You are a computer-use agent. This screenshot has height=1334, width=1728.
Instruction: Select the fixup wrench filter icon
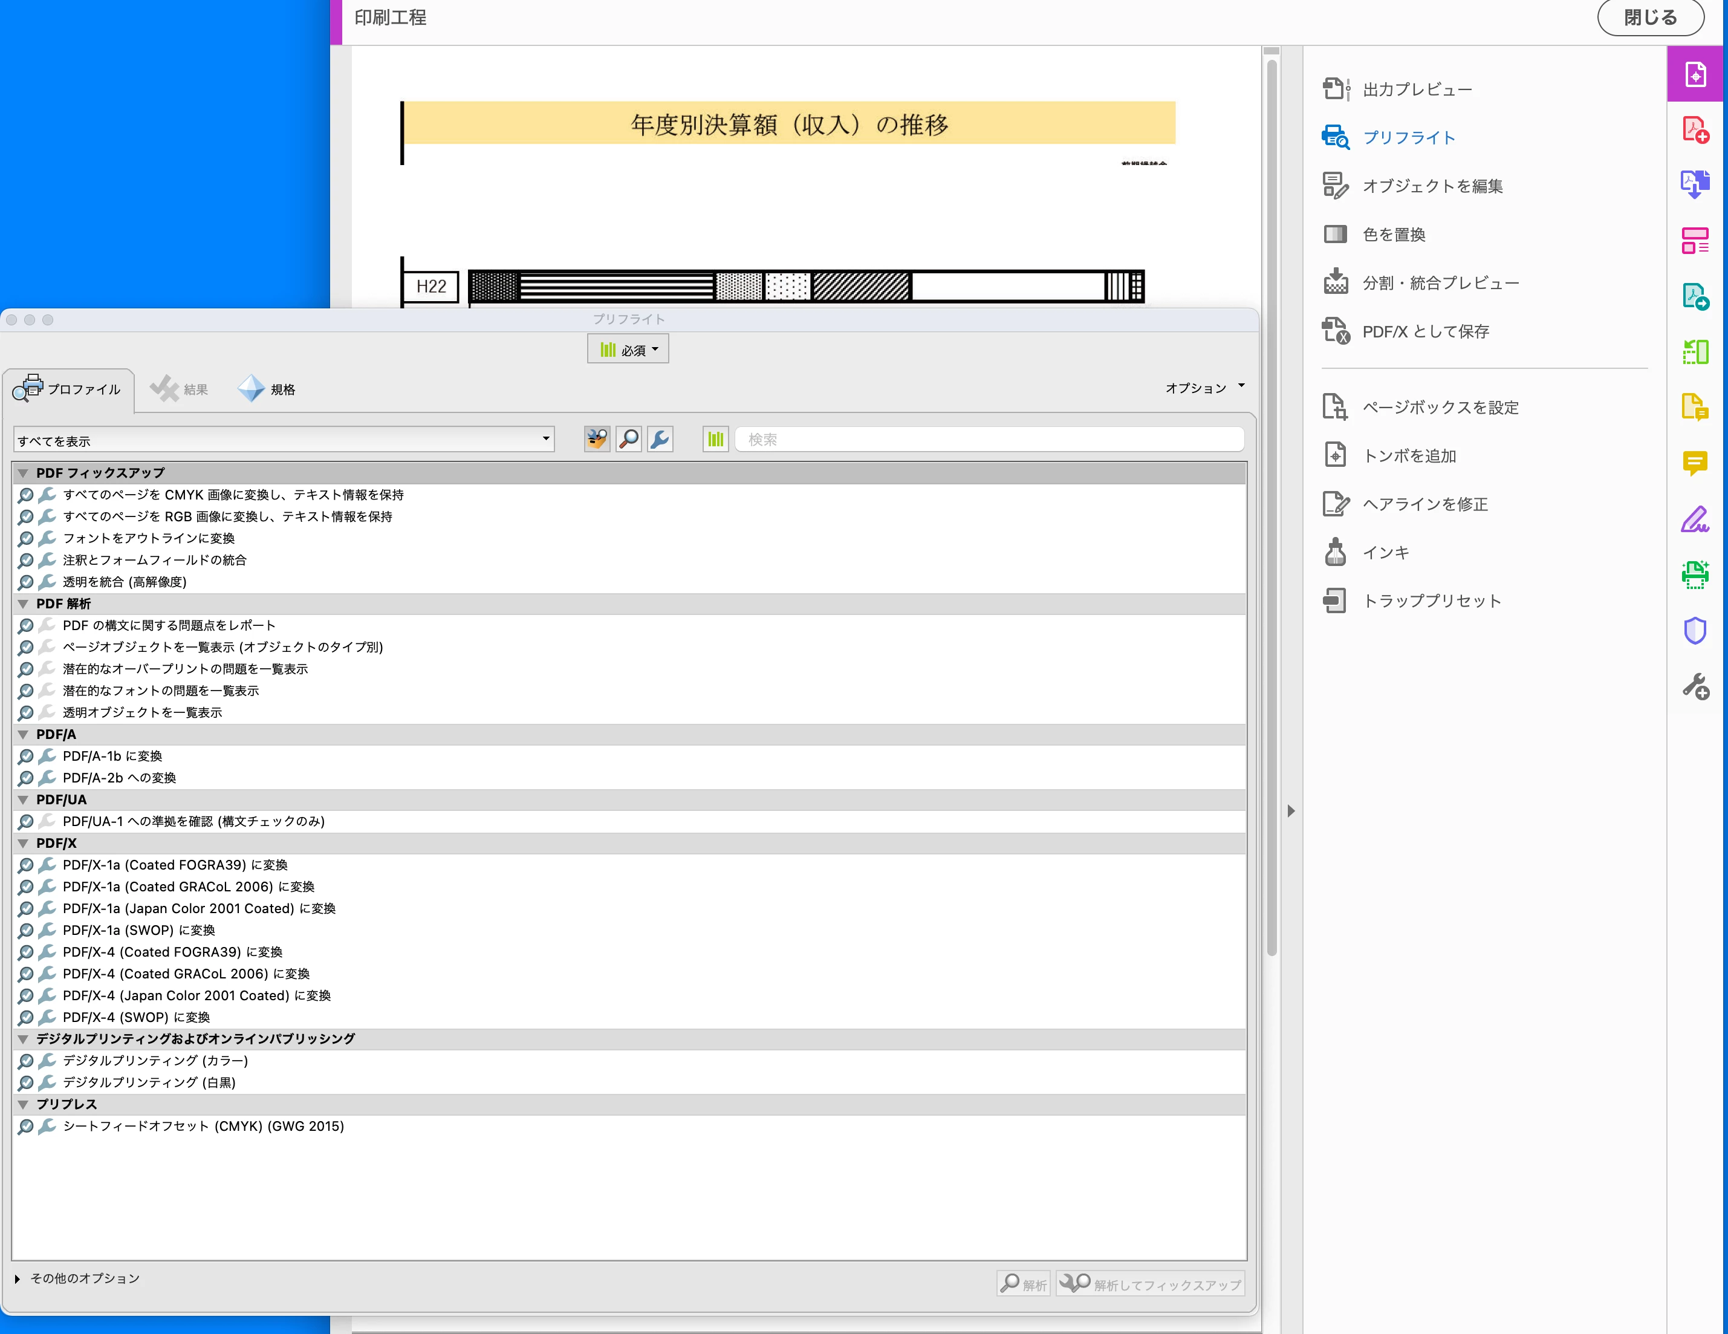point(660,439)
